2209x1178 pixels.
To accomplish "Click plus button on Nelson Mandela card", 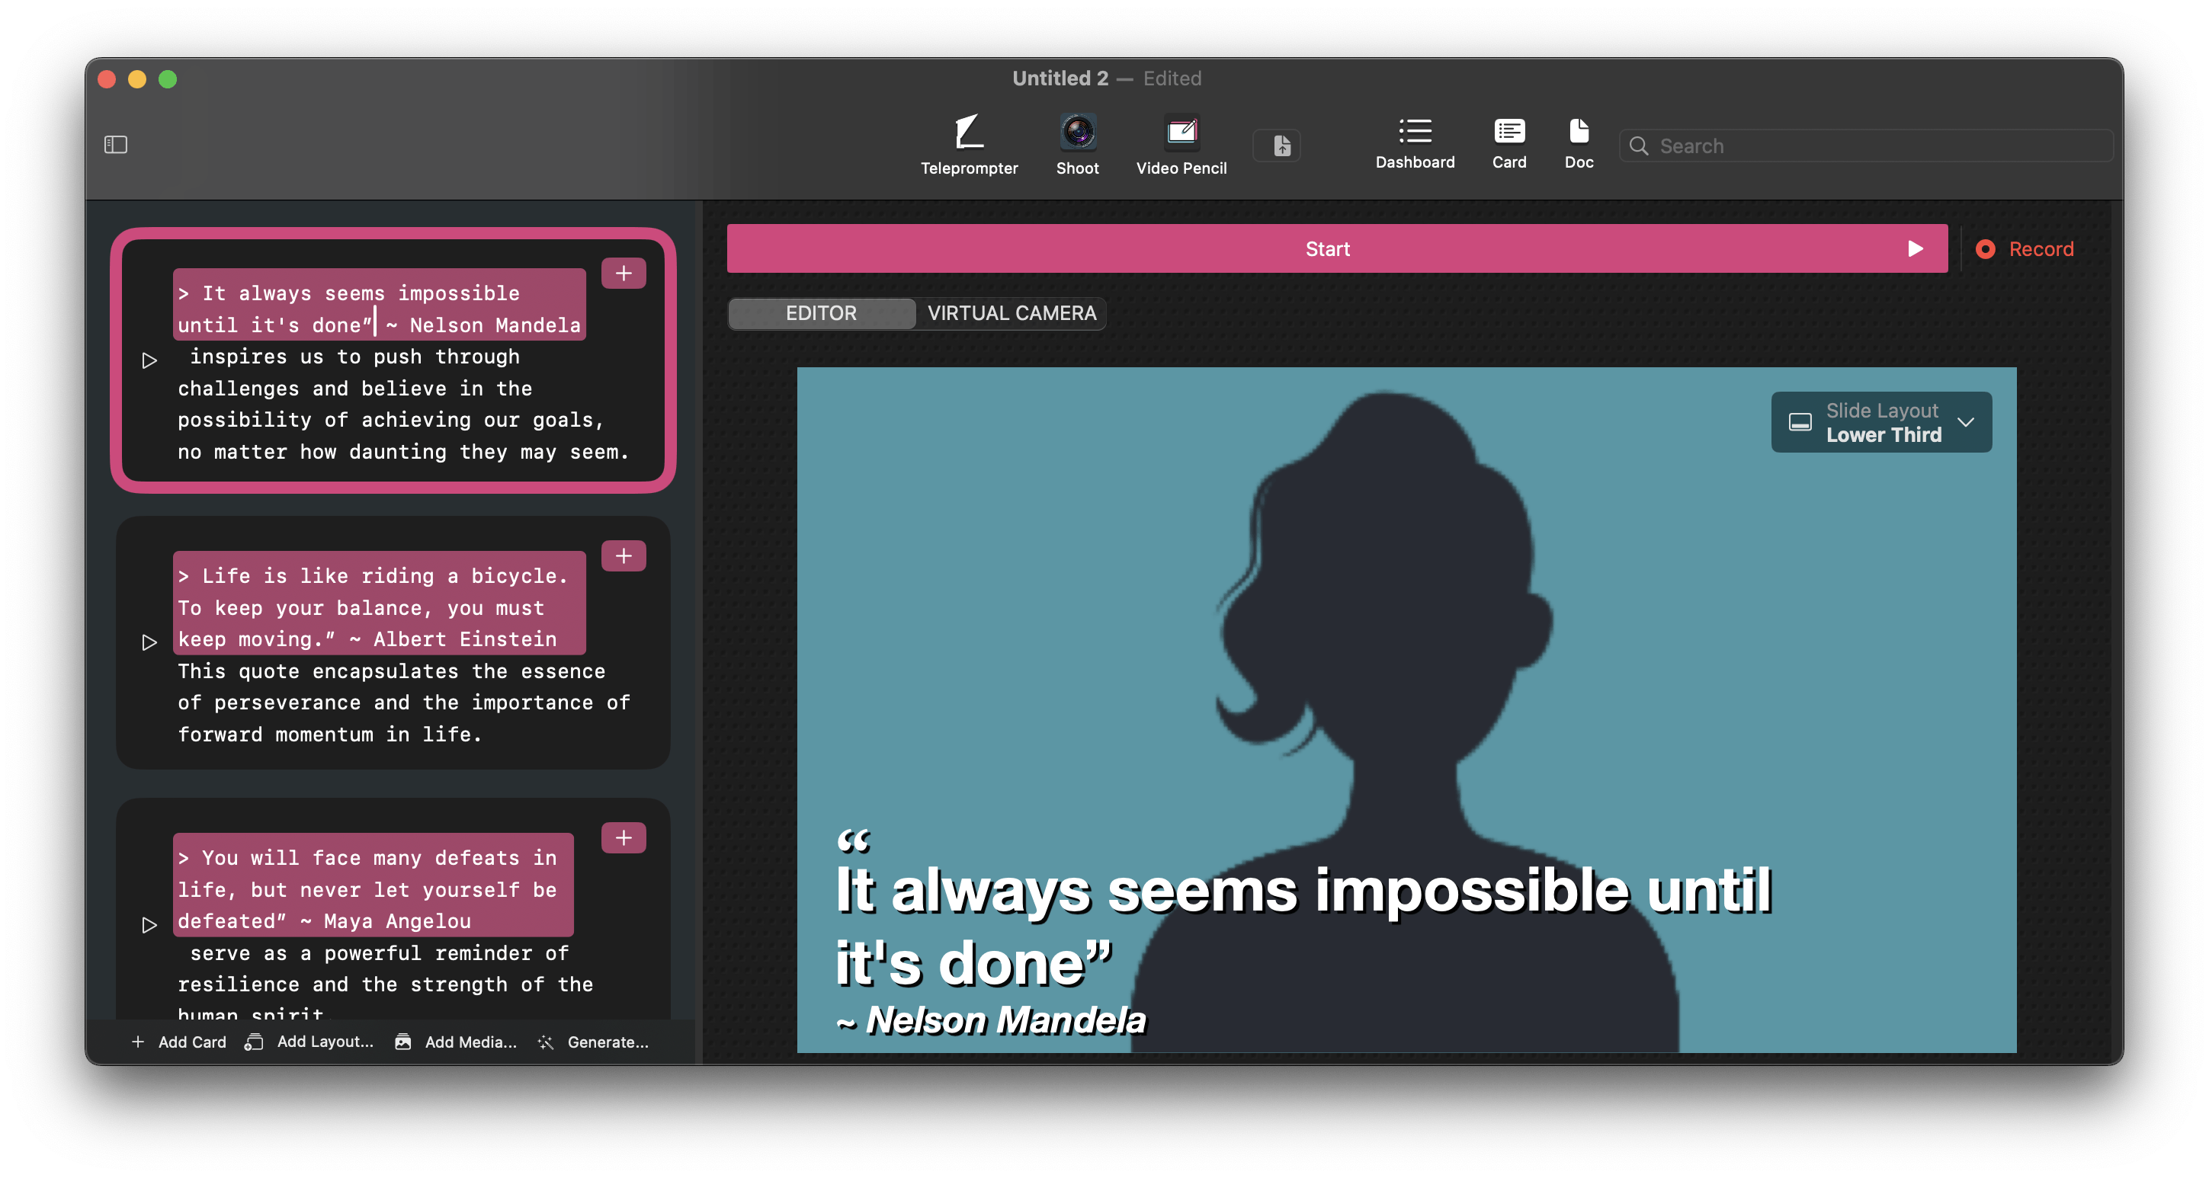I will tap(624, 274).
